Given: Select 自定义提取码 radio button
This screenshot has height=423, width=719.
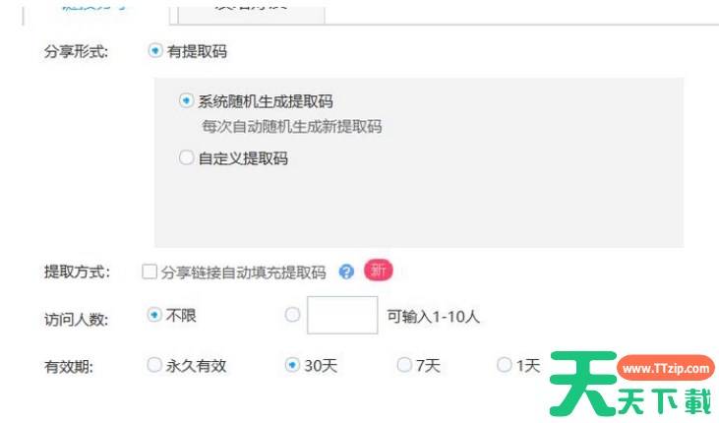Looking at the screenshot, I should click(187, 157).
